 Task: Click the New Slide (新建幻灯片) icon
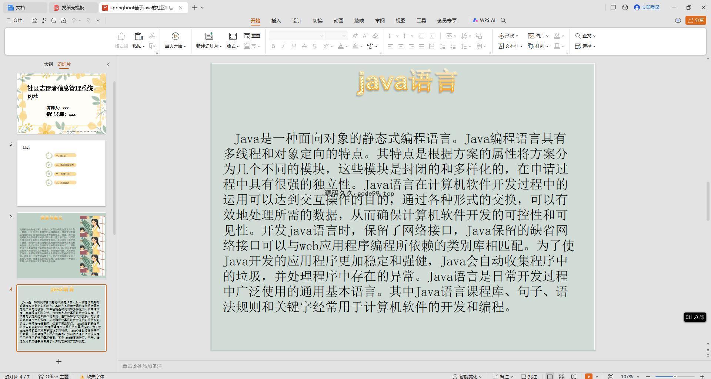coord(209,36)
